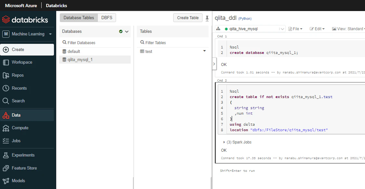Click the Create Table button
Image resolution: width=365 pixels, height=189 pixels.
(x=188, y=18)
